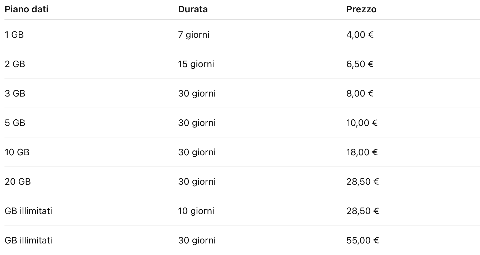
Task: Click the 18,00 € price
Action: point(362,152)
